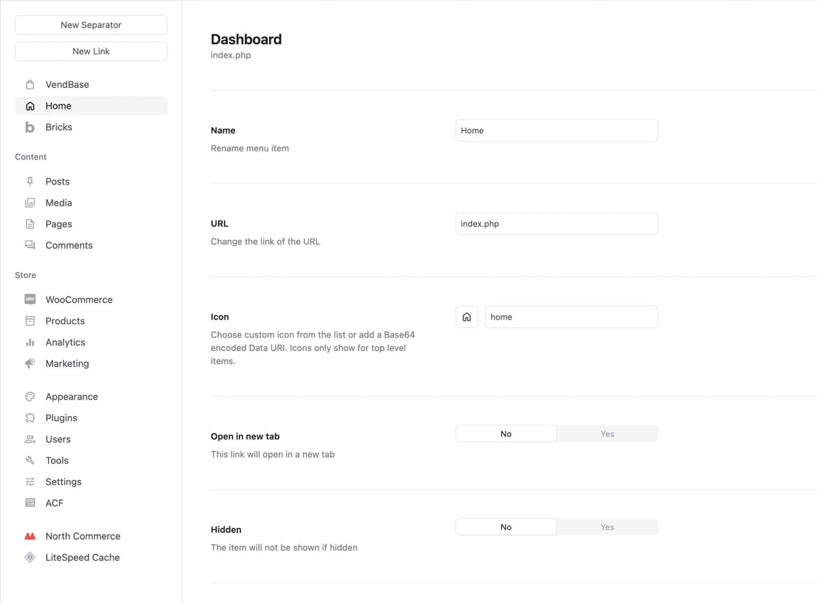The width and height of the screenshot is (817, 604).
Task: Click the New Separator button
Action: coord(91,24)
